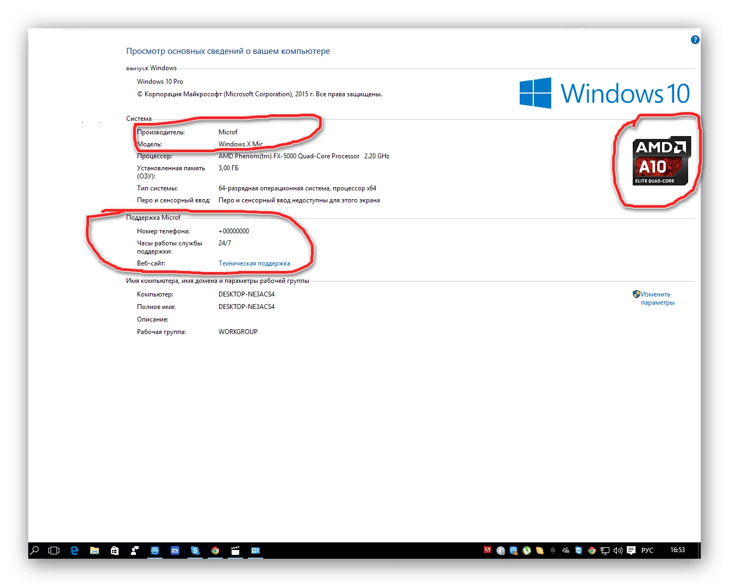729x587 pixels.
Task: Click the Перо и сенсорный ввод label
Action: (173, 200)
